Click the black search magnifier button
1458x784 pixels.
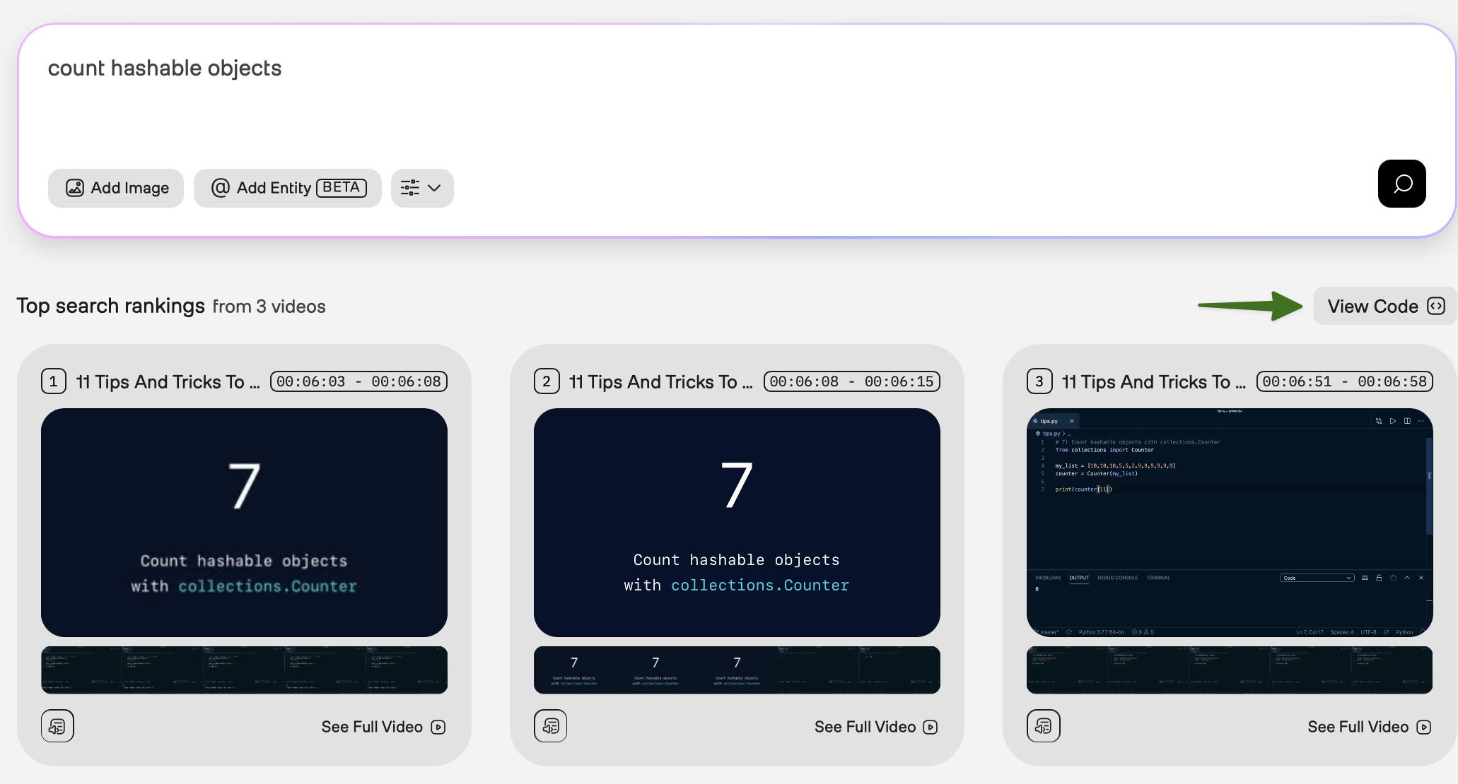tap(1401, 184)
